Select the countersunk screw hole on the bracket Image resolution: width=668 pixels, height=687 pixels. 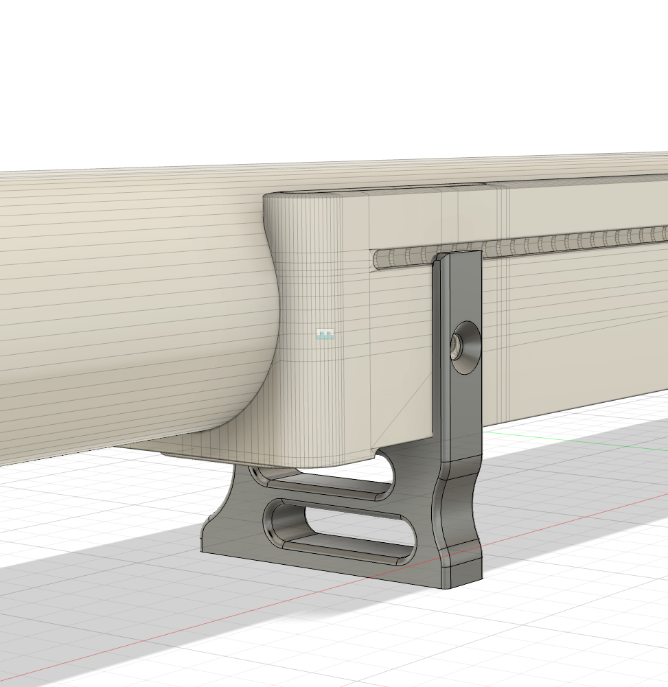465,348
